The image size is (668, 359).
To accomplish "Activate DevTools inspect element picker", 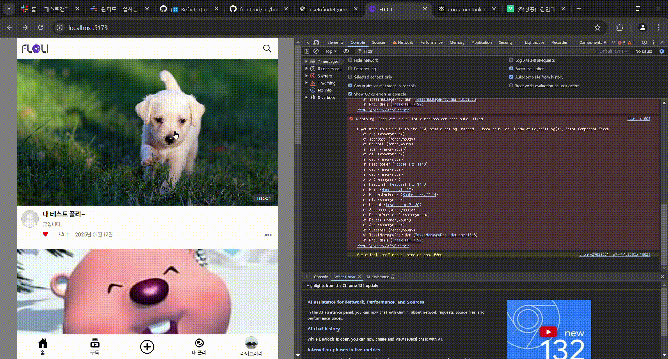I will coord(307,42).
